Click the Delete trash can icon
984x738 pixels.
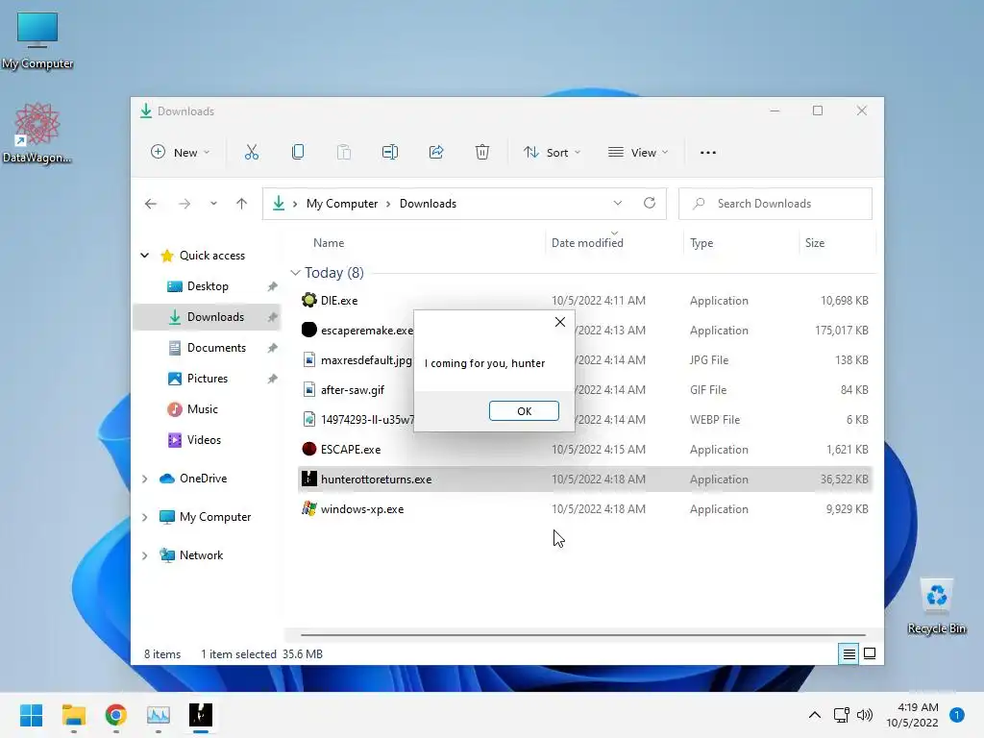click(x=482, y=152)
